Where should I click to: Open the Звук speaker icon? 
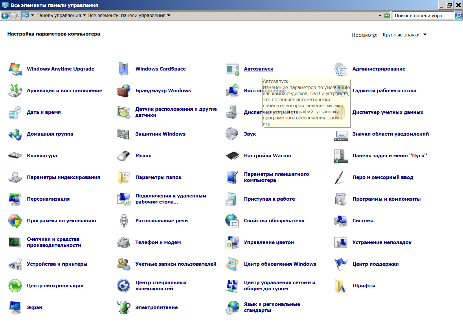pyautogui.click(x=232, y=134)
